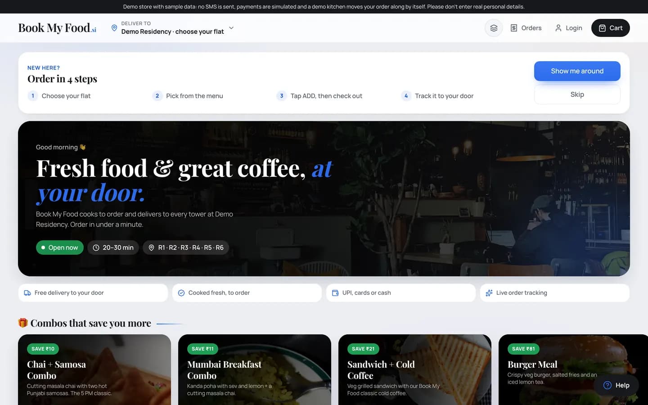Click the UPI, cards or cash card

401,293
